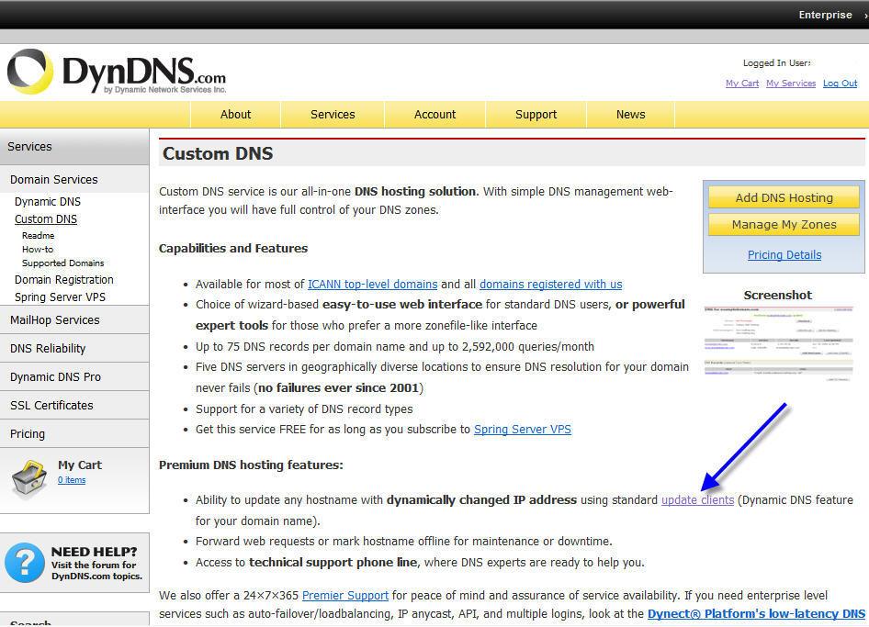Click the Manage My Zones button
Viewport: 869px width, 627px height.
784,224
